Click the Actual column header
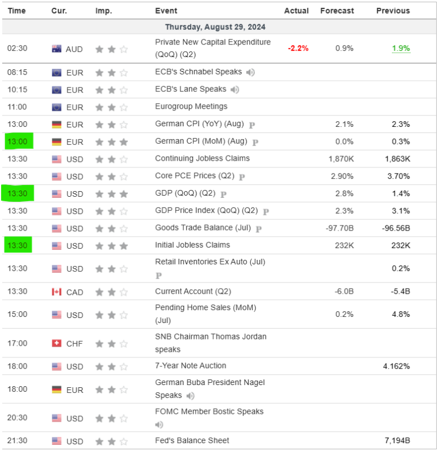Viewport: 439px width, 451px height. point(296,11)
